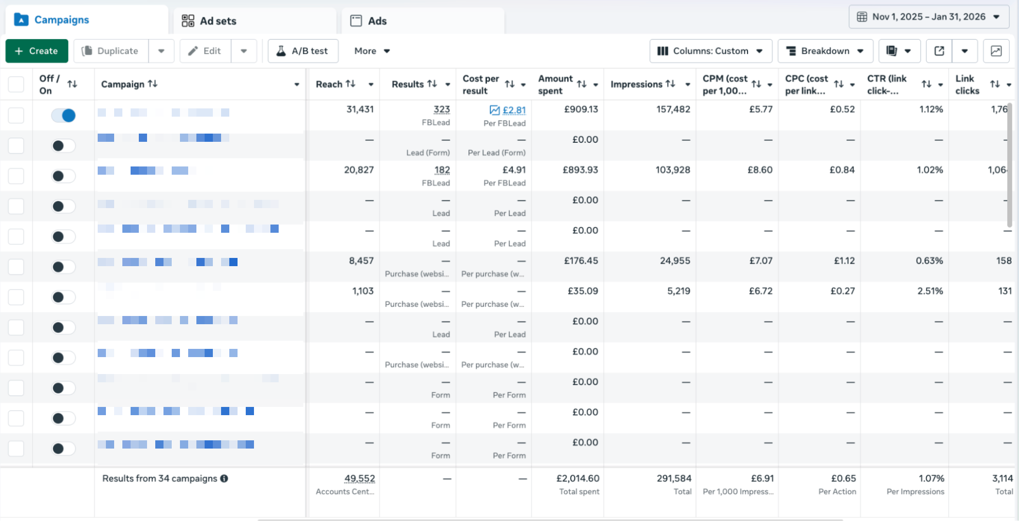The height and width of the screenshot is (521, 1019).
Task: Select the 1.07% total CTR value
Action: 931,478
